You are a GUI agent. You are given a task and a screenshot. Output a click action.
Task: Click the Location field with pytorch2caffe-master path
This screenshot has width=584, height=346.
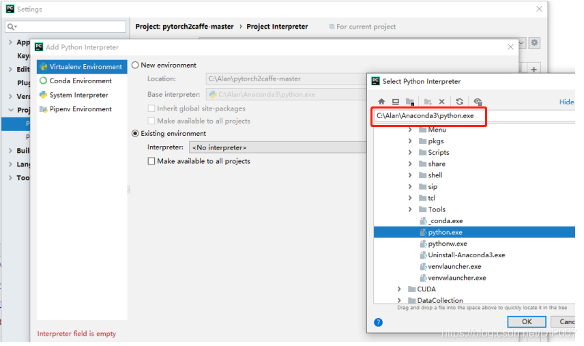click(x=286, y=79)
